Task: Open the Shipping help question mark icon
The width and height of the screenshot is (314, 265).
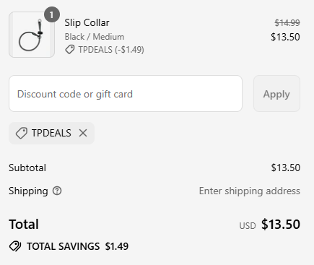Action: (x=57, y=191)
